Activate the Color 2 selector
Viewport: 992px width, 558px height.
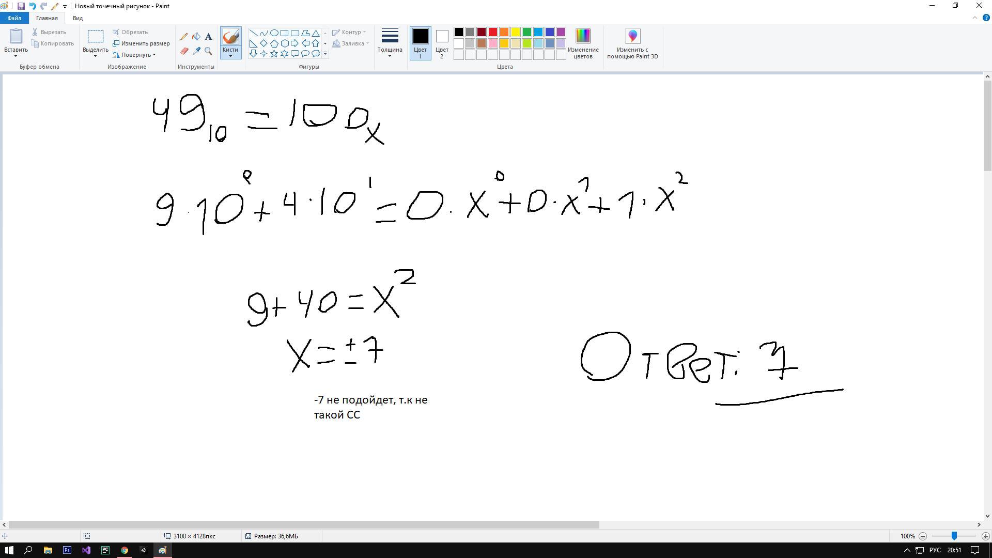(442, 43)
